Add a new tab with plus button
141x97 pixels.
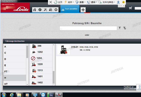tap(83, 10)
